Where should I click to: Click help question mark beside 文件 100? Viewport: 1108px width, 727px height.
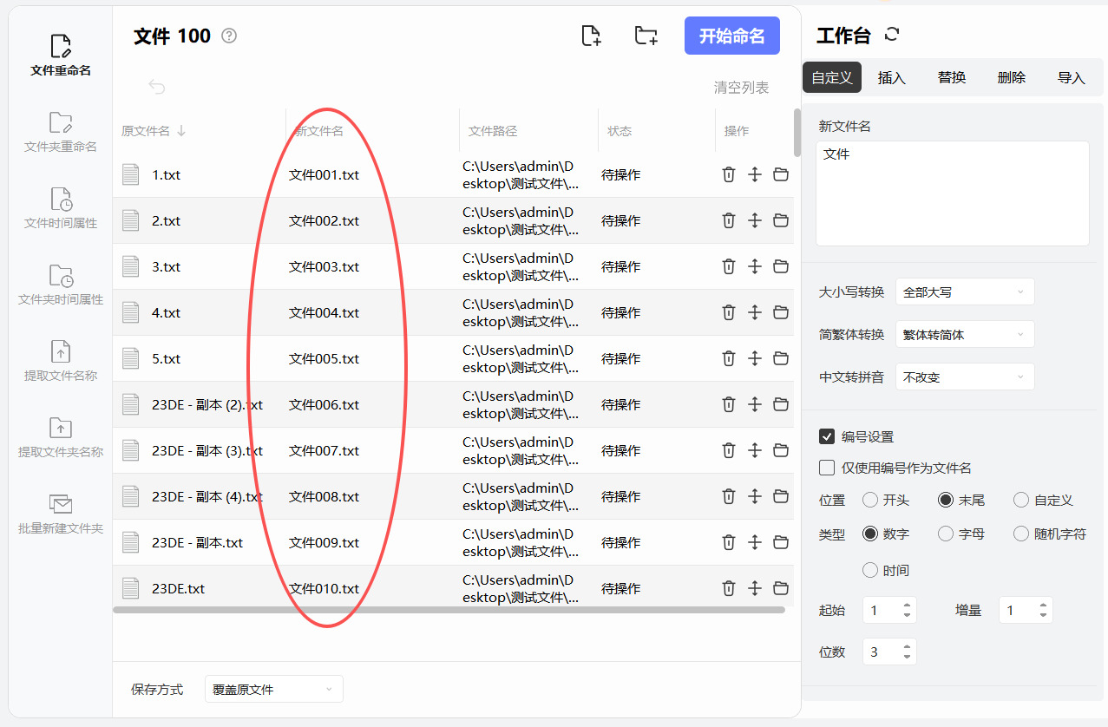click(229, 36)
